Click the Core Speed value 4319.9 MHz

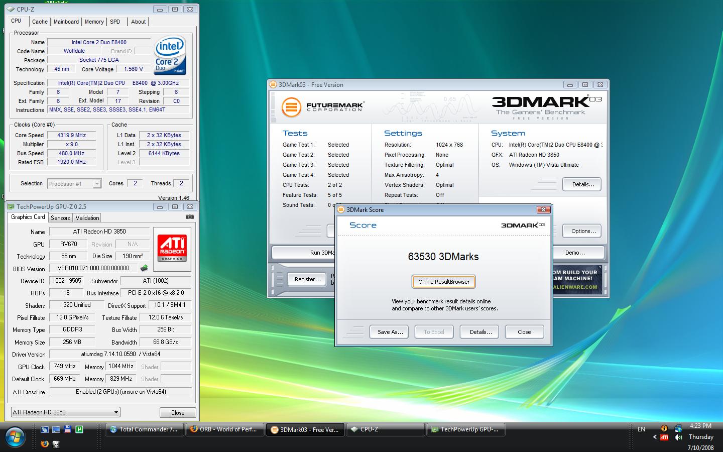71,135
